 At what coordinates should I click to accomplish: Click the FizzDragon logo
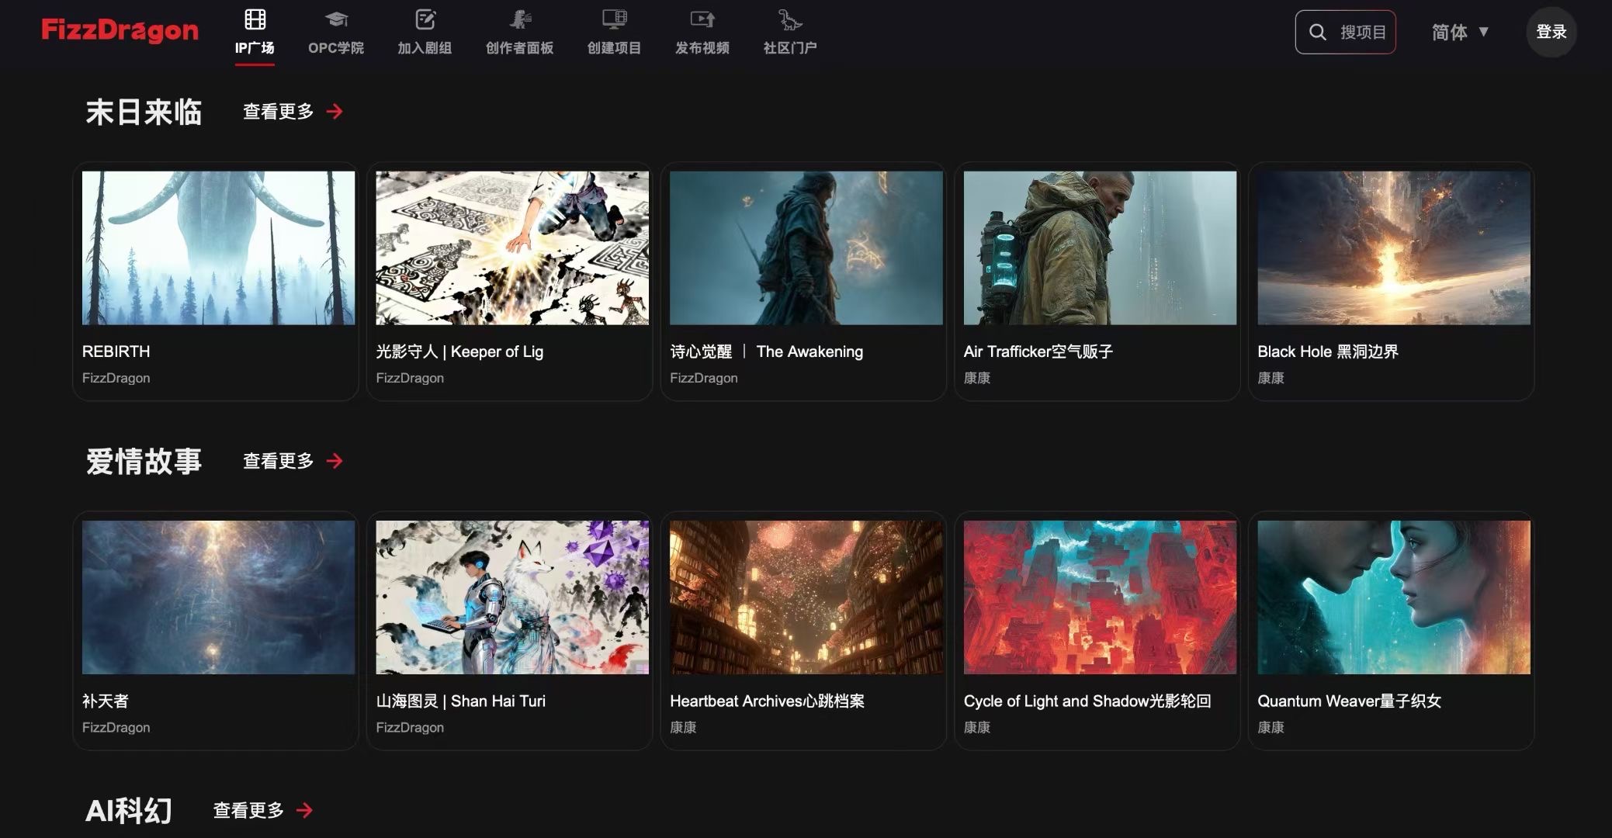tap(120, 31)
